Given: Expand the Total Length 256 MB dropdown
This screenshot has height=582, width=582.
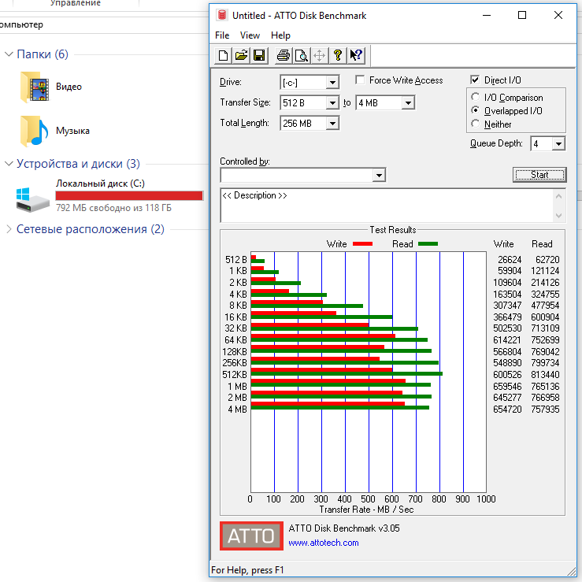Looking at the screenshot, I should 332,124.
